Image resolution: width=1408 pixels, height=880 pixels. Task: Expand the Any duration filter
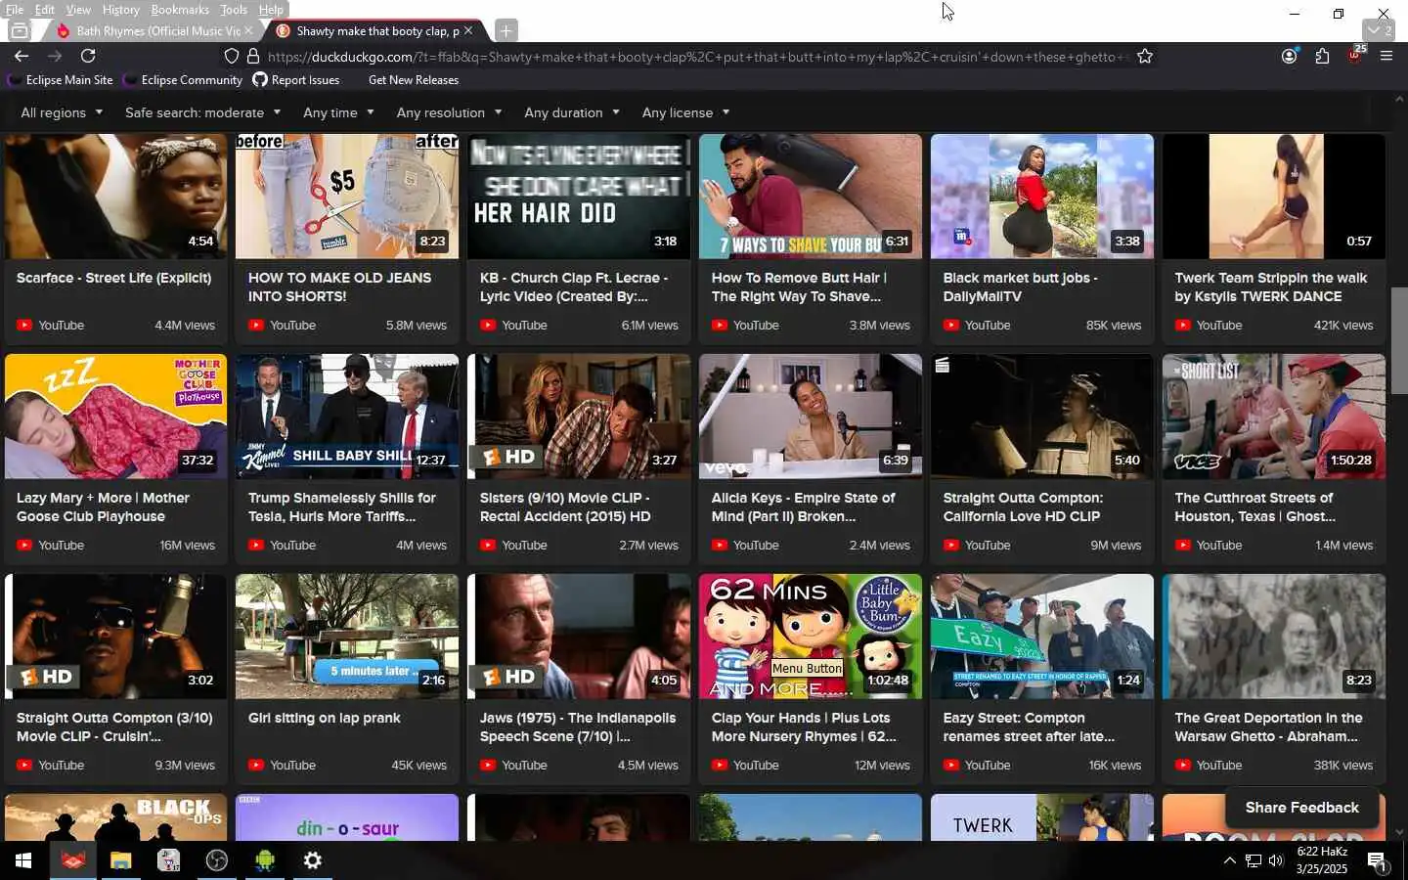click(x=572, y=112)
